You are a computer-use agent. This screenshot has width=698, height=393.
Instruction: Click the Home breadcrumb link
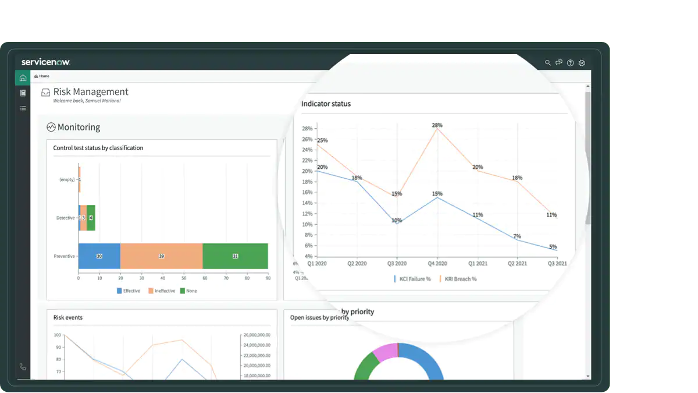click(42, 76)
